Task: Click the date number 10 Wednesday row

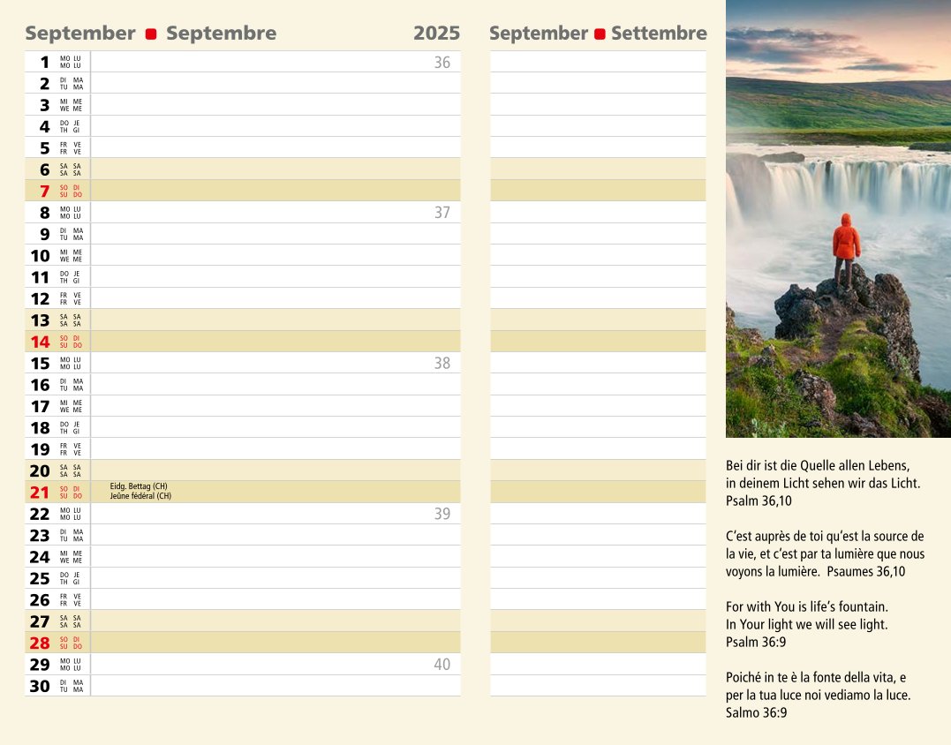Action: click(x=41, y=256)
